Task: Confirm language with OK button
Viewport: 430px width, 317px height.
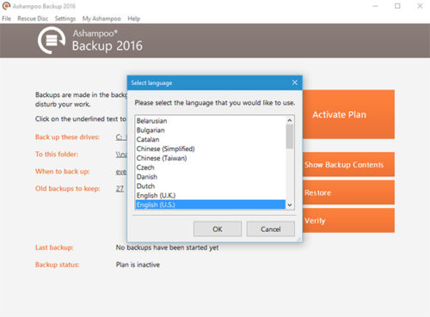Action: tap(218, 229)
